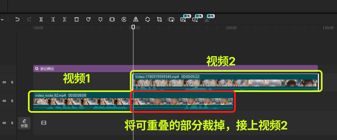Image resolution: width=337 pixels, height=140 pixels.
Task: Mute the cover track speaker icon
Action: pos(4,123)
